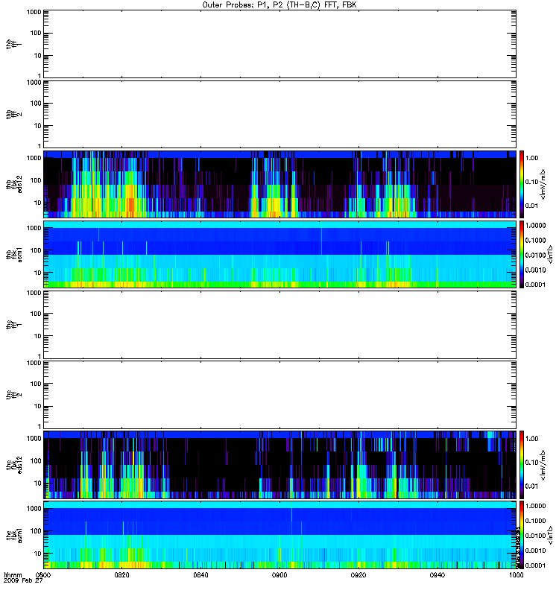The height and width of the screenshot is (596, 559).
Task: Click the '100' y-tick of thb fbk scm1 panel
Action: pos(36,250)
